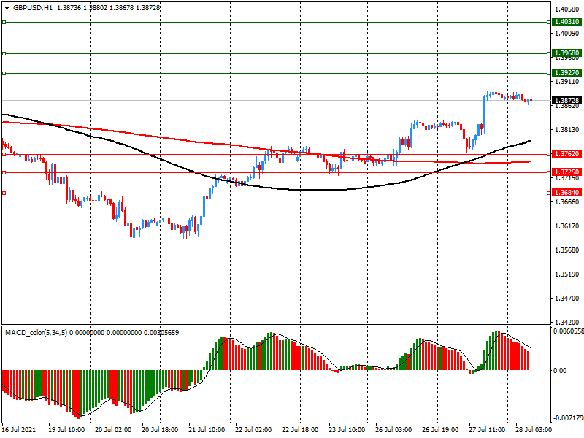Open the chart dropdown arrow beside GBPUSD,H1
Screen dimensions: 584x438
(x=7, y=8)
